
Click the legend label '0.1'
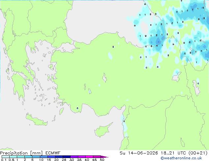click(x=4, y=160)
